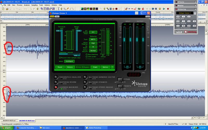Start playback with green play button

(164, 9)
